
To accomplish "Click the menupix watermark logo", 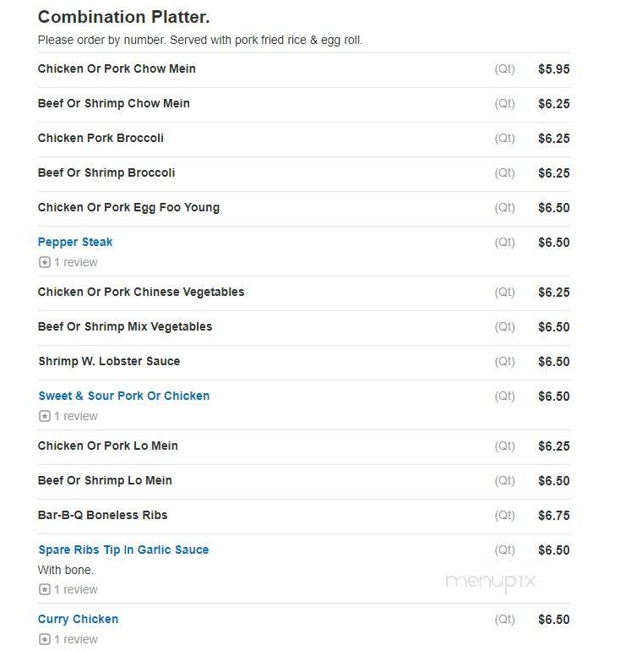I will pyautogui.click(x=491, y=583).
